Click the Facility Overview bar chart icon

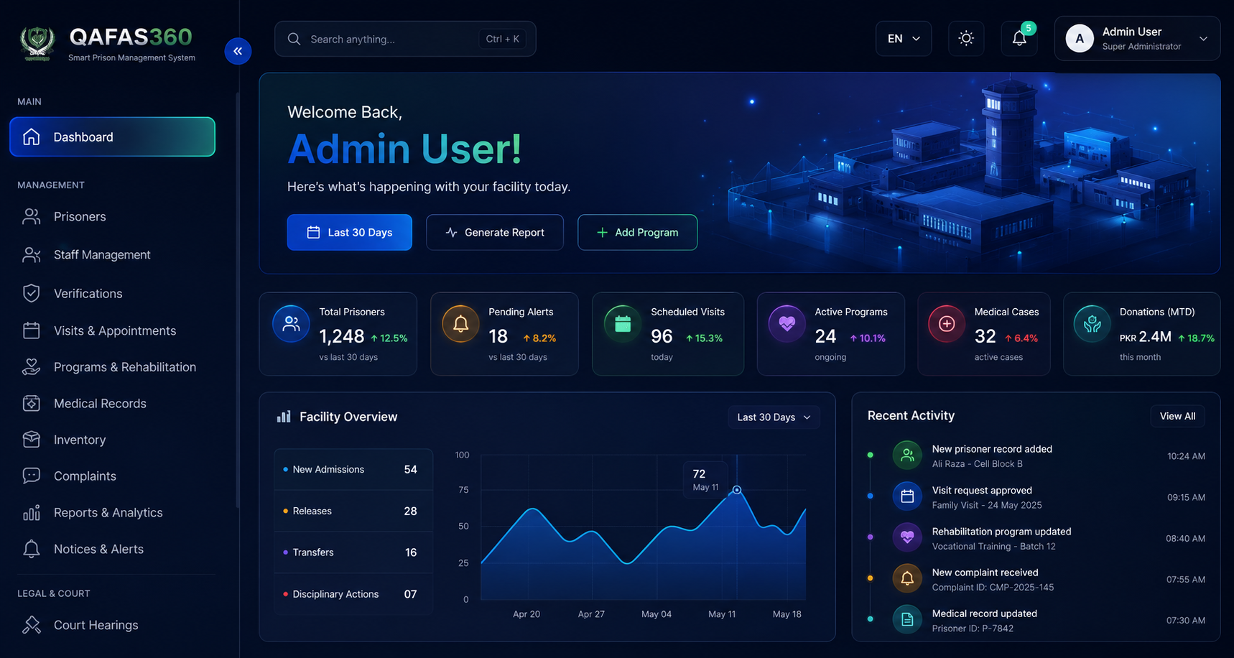(x=284, y=417)
